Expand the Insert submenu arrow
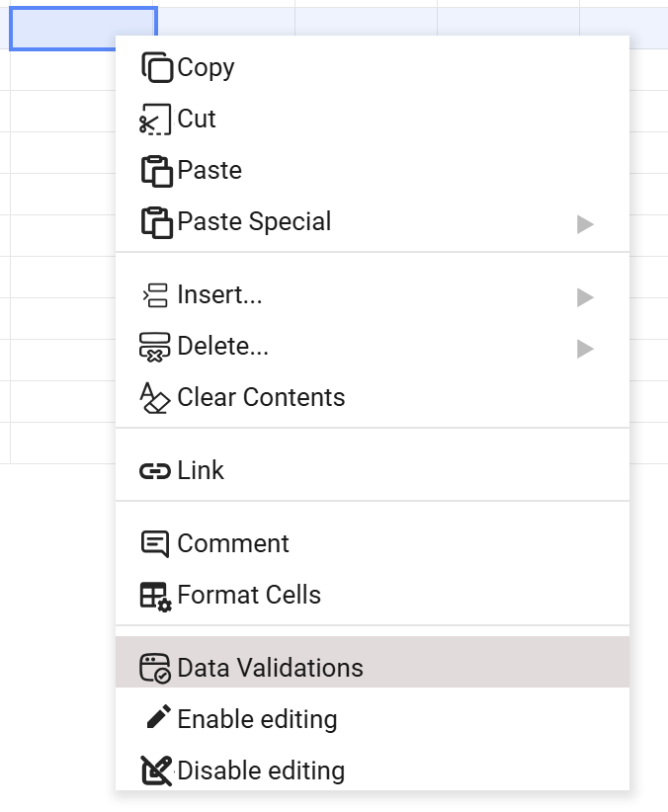Viewport: 668px width, 812px height. coord(585,296)
